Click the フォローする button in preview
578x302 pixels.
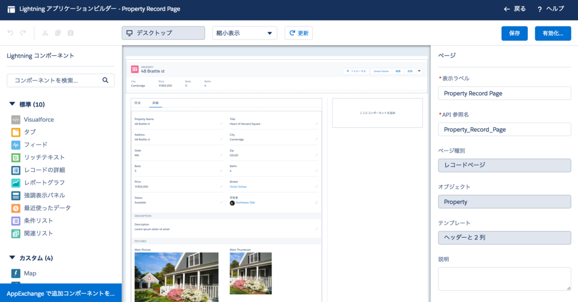356,71
